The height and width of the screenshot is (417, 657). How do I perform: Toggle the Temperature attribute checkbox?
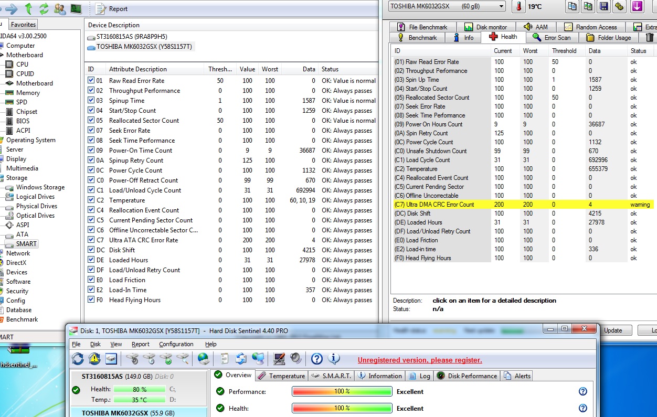[91, 200]
